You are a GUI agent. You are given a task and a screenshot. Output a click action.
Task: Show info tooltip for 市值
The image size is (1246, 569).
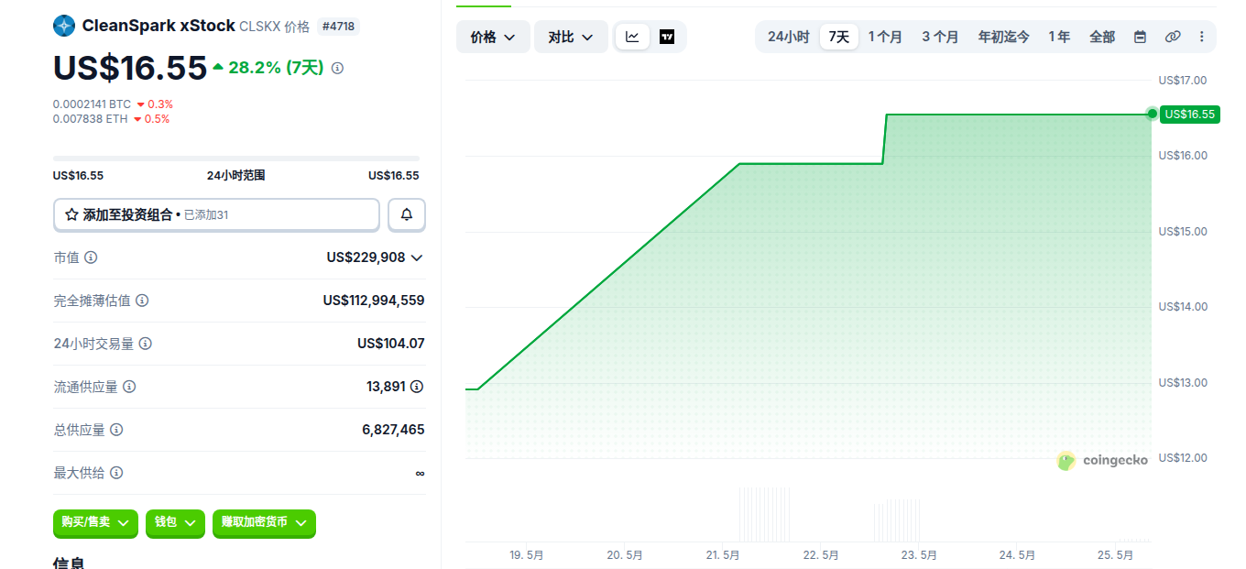click(x=91, y=257)
